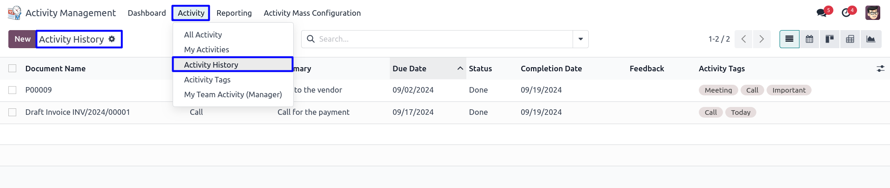Go to the next page arrow

click(761, 39)
